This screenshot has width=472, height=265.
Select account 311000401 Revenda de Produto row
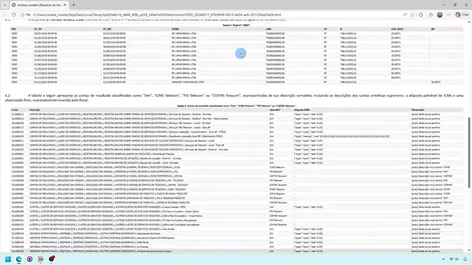pos(236,154)
